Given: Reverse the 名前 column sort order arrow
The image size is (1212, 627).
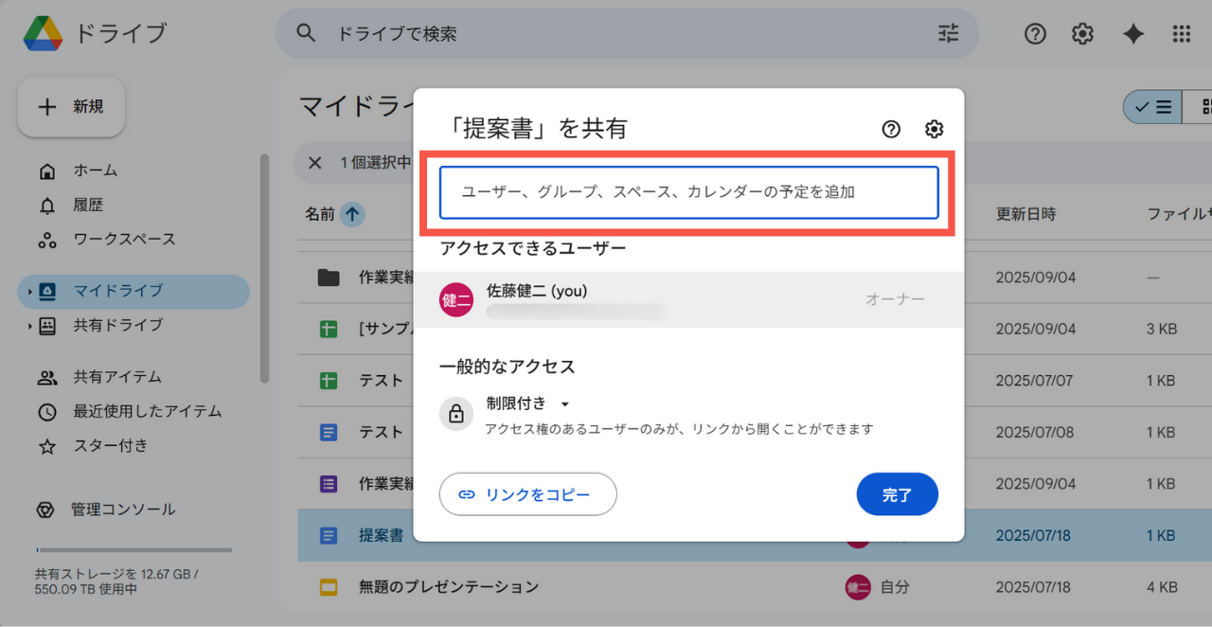Looking at the screenshot, I should click(x=354, y=214).
